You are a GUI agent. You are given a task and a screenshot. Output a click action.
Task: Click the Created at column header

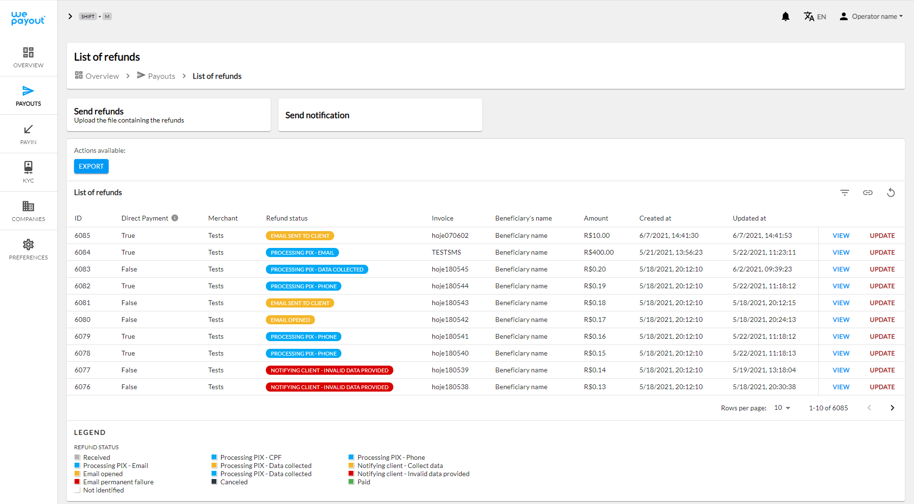(655, 218)
